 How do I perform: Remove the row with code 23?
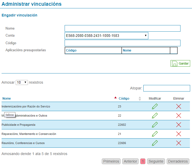tap(179, 106)
